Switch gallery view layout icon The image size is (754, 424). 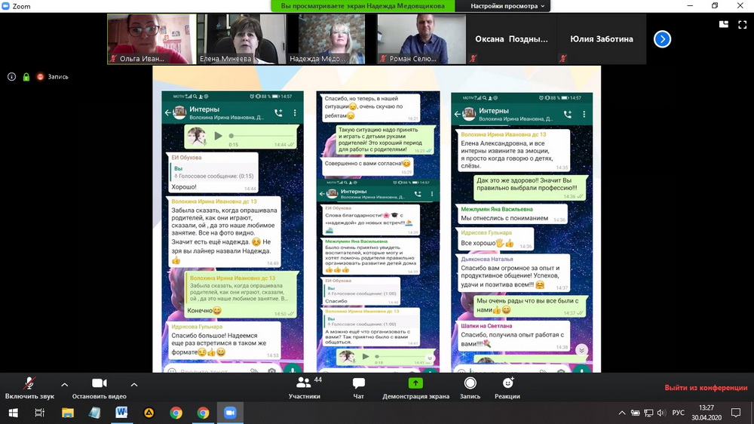(723, 24)
